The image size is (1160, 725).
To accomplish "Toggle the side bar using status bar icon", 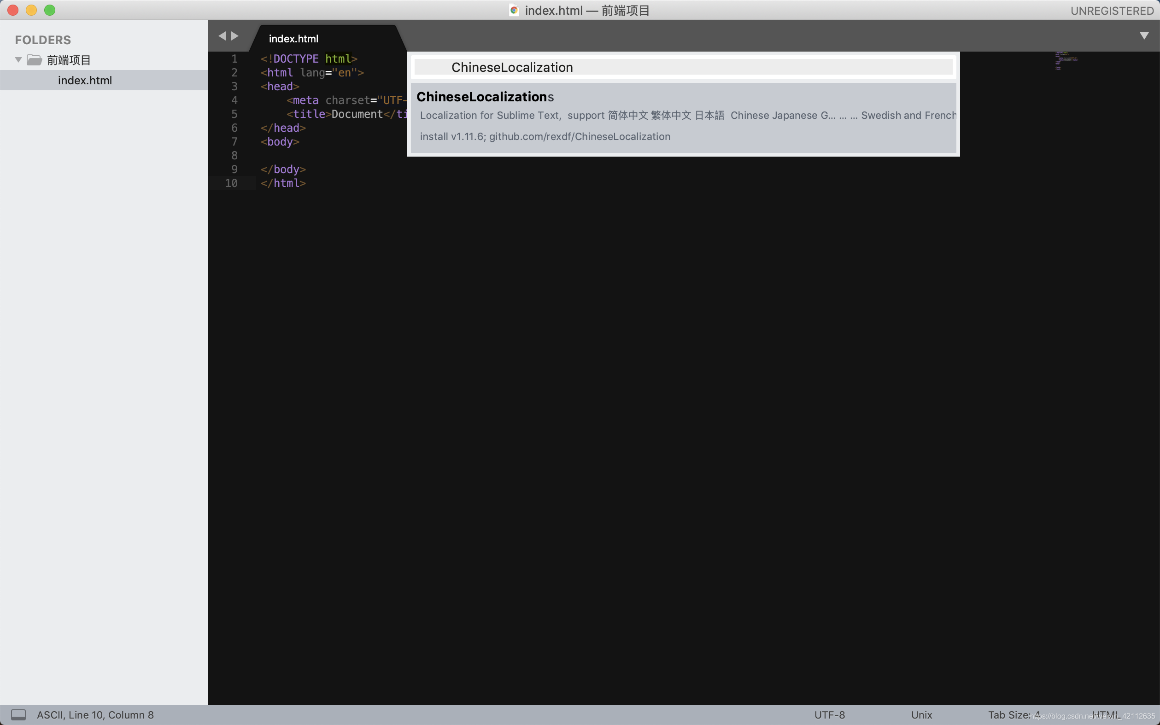I will 18,714.
